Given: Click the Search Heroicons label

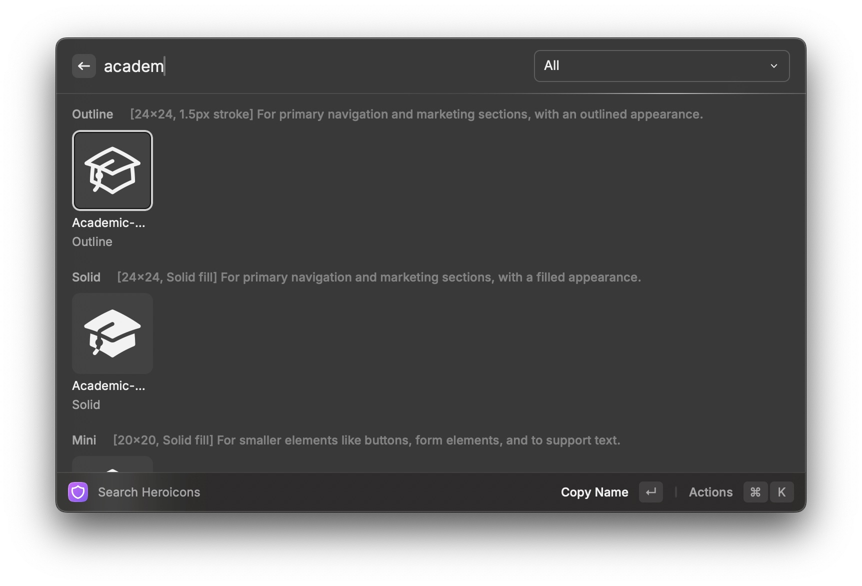Looking at the screenshot, I should tap(149, 492).
